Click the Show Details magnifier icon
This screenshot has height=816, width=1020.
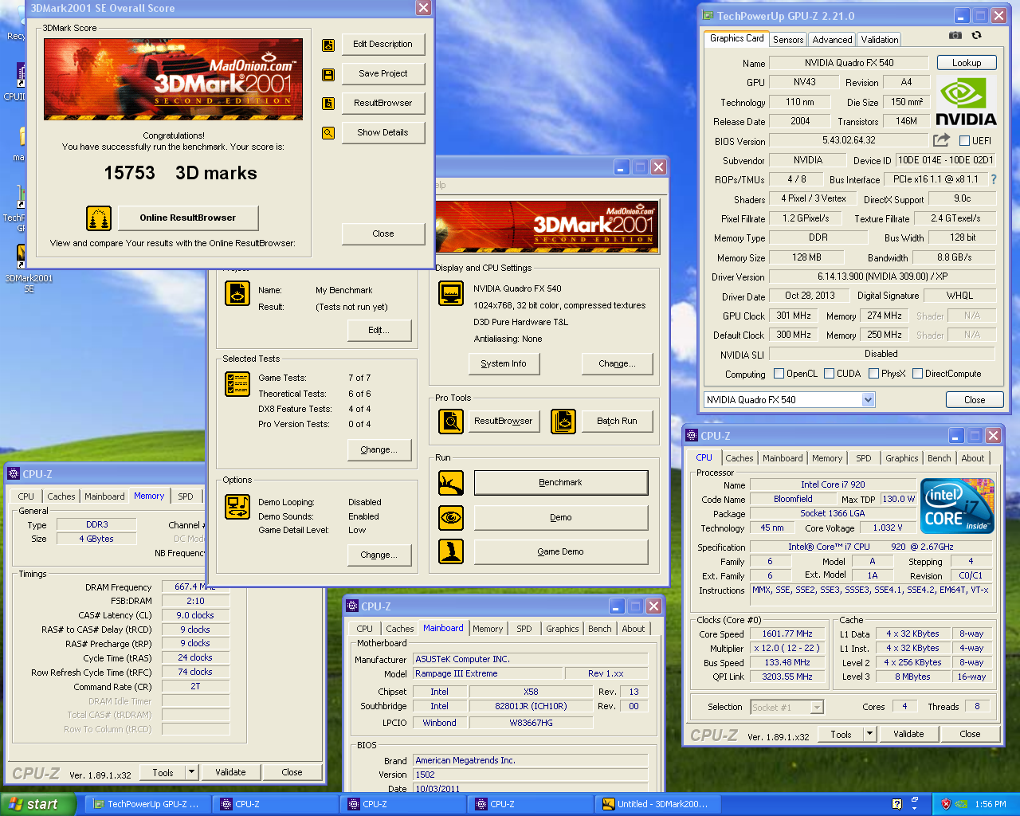click(x=328, y=133)
